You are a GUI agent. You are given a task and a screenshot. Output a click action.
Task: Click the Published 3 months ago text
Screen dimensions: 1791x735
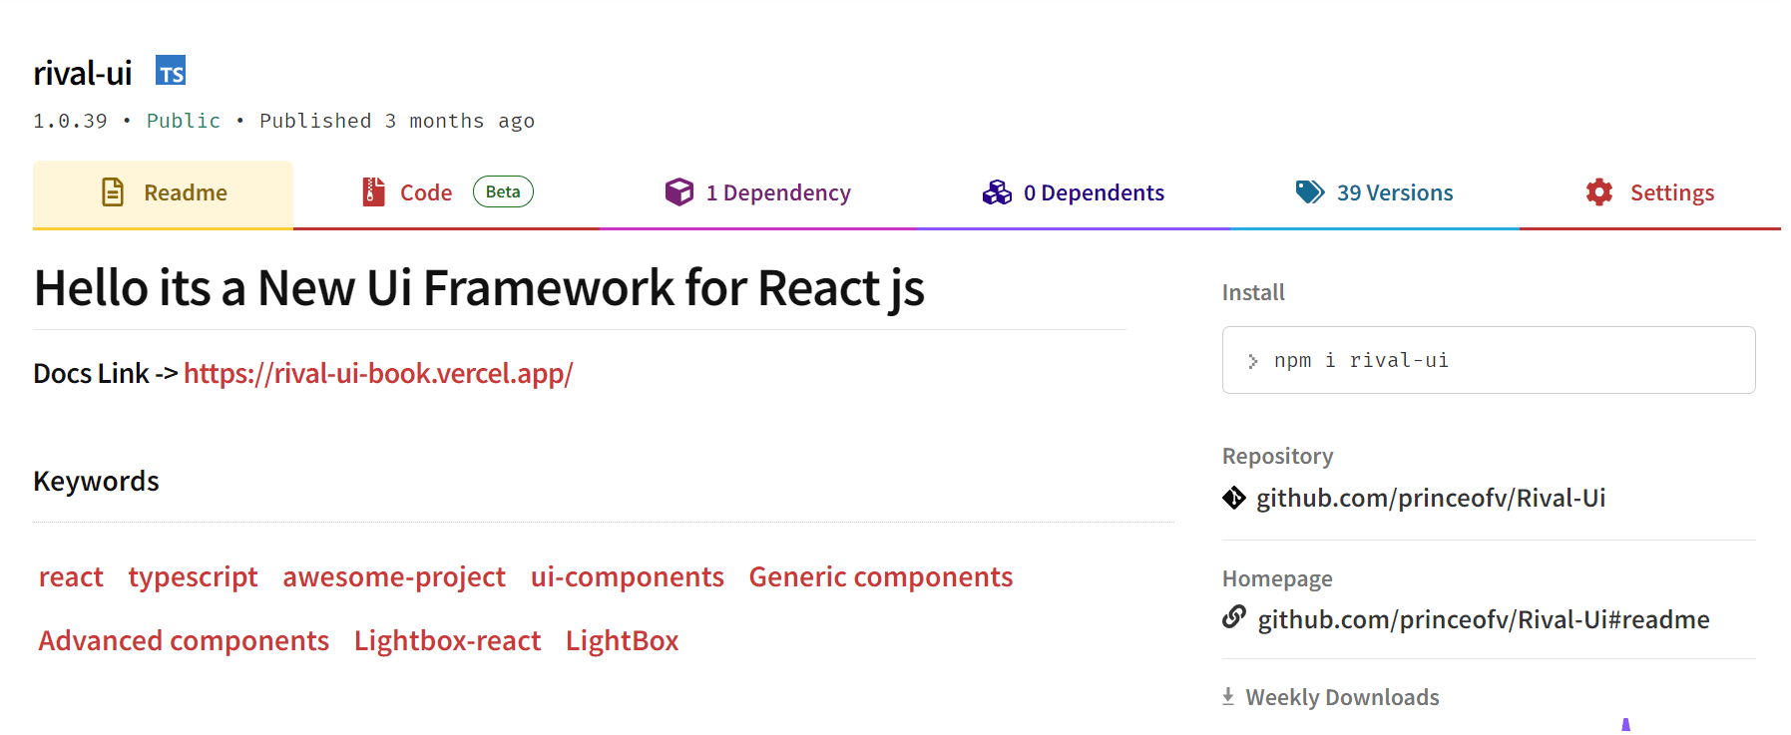397,121
